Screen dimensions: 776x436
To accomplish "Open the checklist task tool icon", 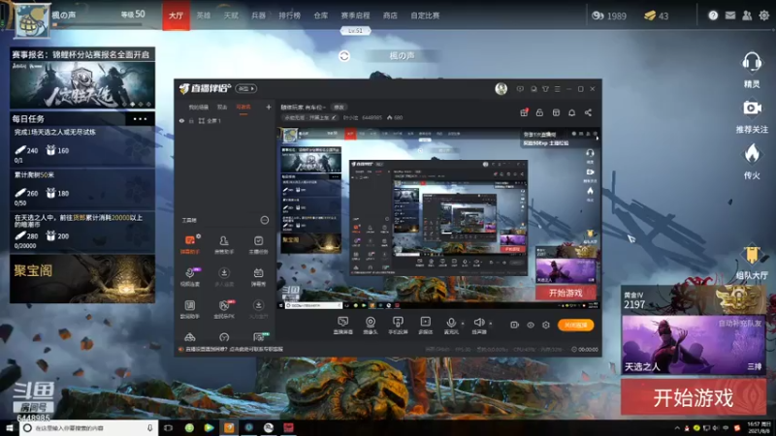I will click(258, 245).
